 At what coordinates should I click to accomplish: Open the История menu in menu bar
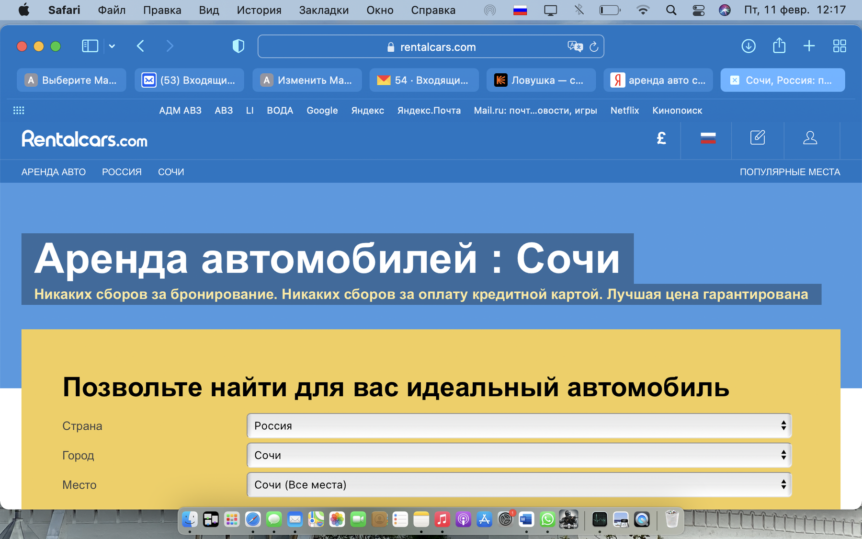pos(259,10)
